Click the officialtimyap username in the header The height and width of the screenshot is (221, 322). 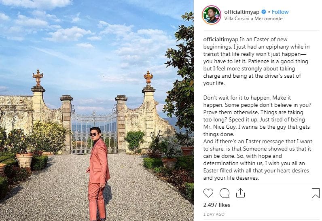click(244, 12)
